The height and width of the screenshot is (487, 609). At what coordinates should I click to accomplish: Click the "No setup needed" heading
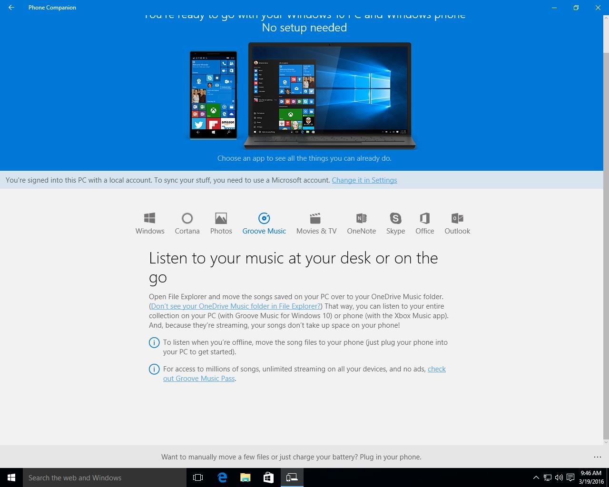click(x=304, y=28)
